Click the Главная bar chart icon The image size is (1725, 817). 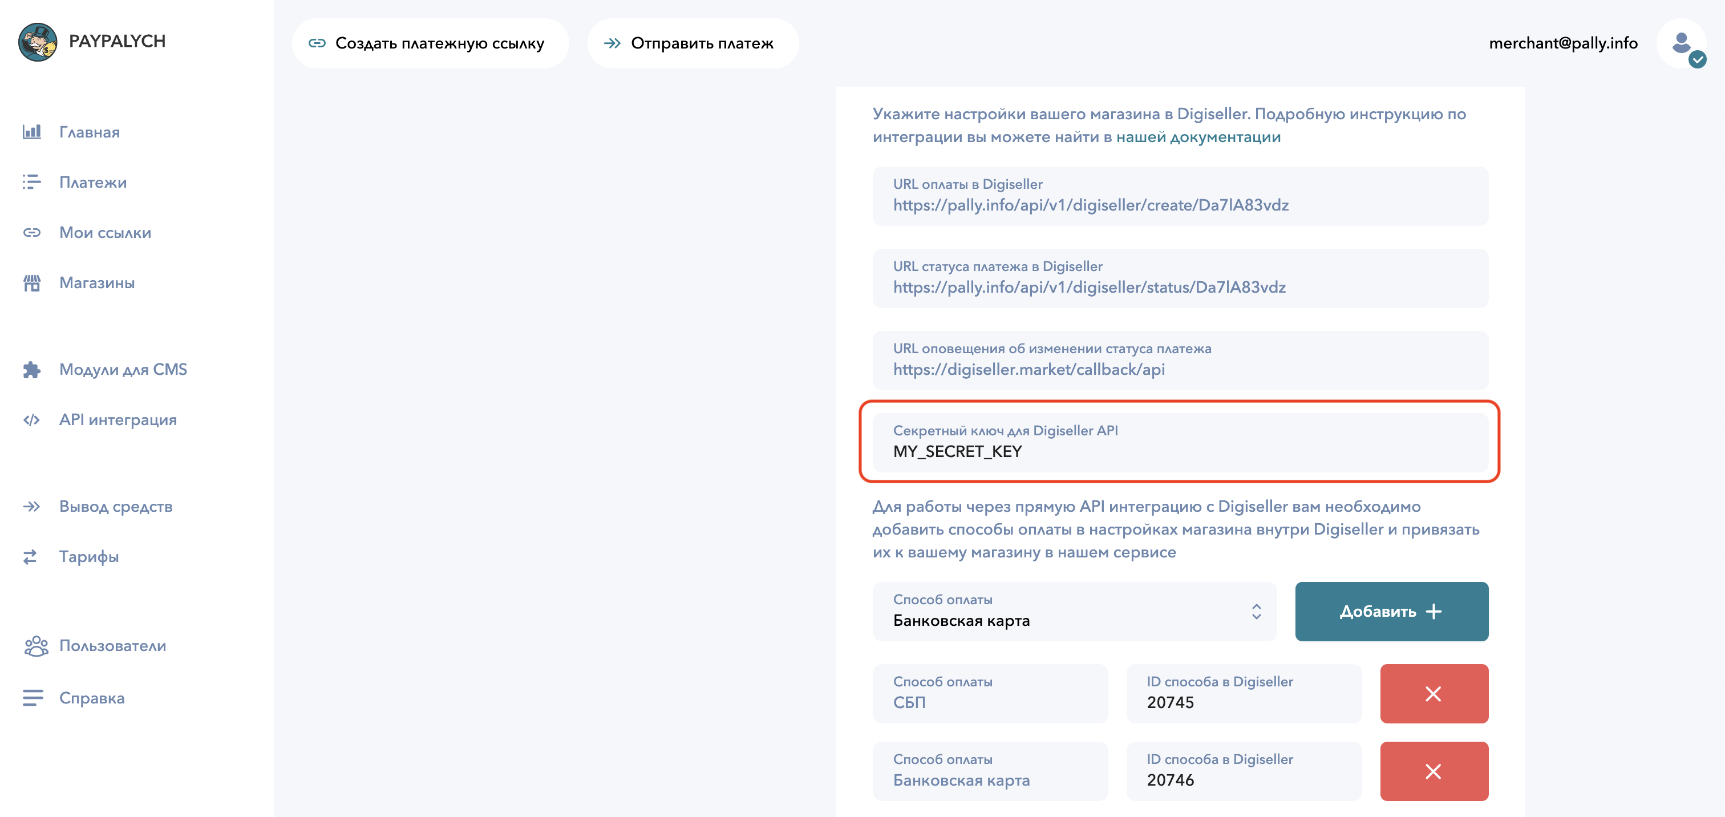31,131
